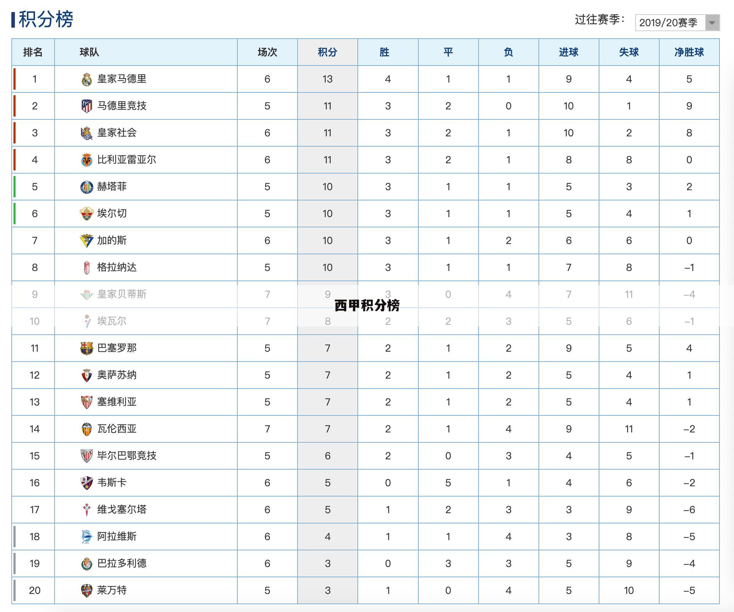734x612 pixels.
Task: Click the Atlético Madrid crest icon
Action: pos(87,106)
